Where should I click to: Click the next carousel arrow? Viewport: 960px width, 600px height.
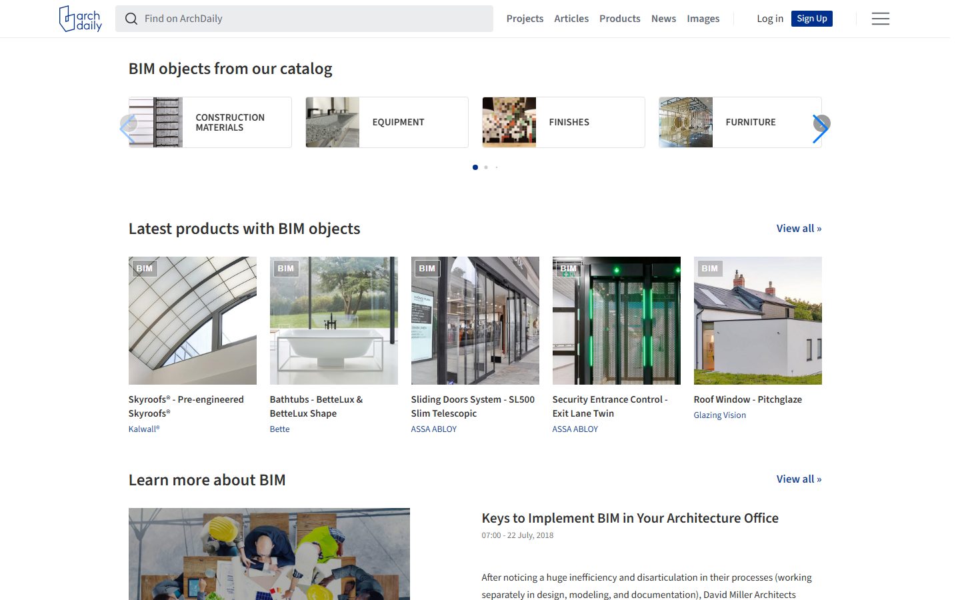[x=821, y=127]
